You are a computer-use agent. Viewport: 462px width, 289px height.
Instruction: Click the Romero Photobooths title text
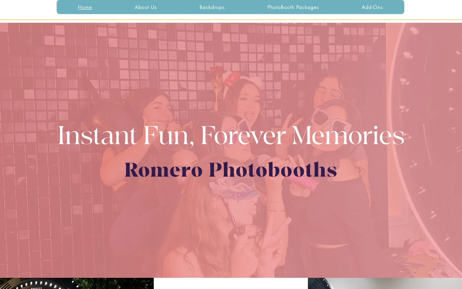point(231,170)
